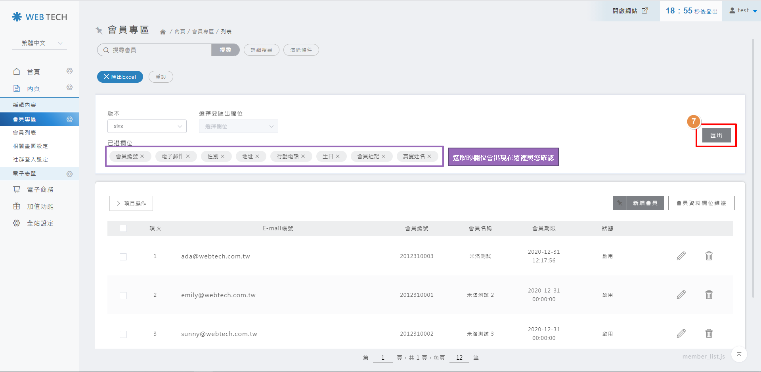Open the 繁體中文 language selector
Image resolution: width=761 pixels, height=372 pixels.
click(40, 43)
